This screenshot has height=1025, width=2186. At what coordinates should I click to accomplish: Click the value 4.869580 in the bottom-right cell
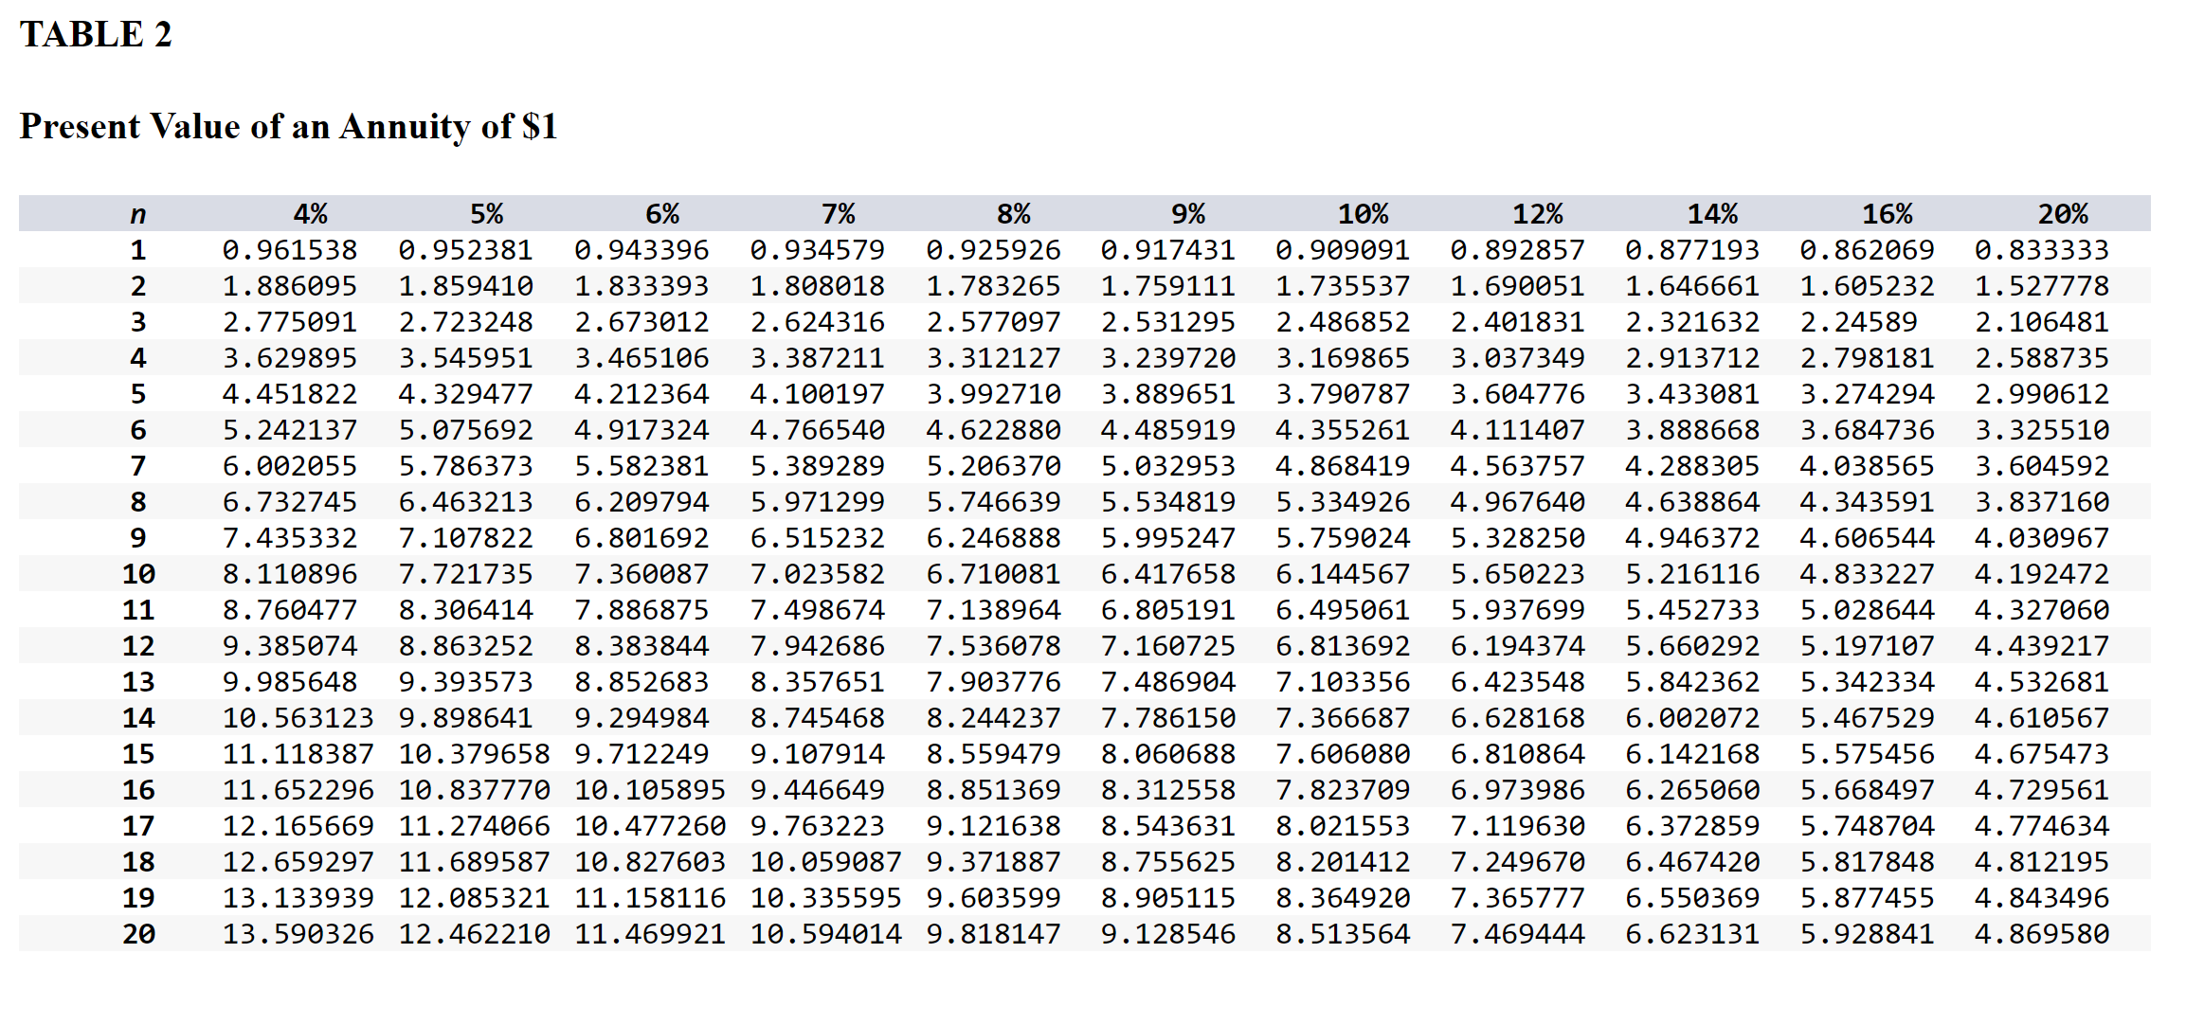2040,933
